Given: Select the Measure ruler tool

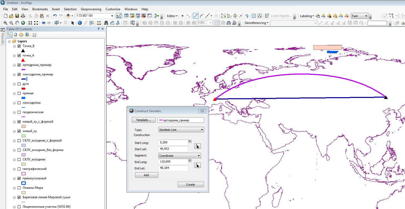Looking at the screenshot, I should (99, 23).
